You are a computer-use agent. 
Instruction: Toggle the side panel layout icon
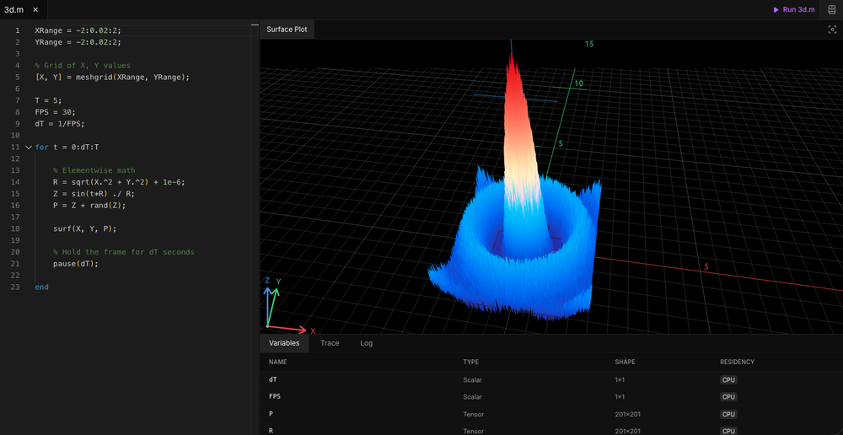(x=831, y=9)
